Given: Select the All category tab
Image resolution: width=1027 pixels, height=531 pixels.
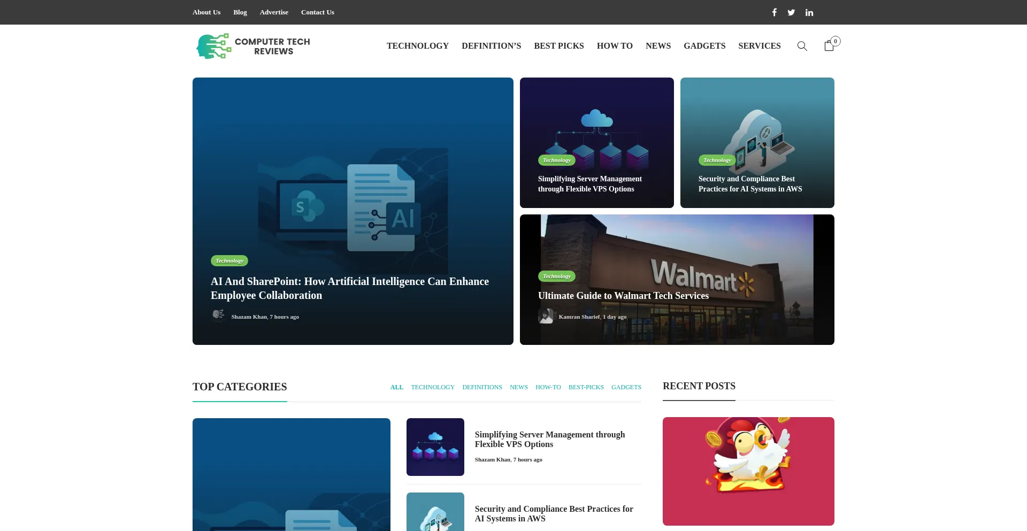Looking at the screenshot, I should click(x=396, y=387).
